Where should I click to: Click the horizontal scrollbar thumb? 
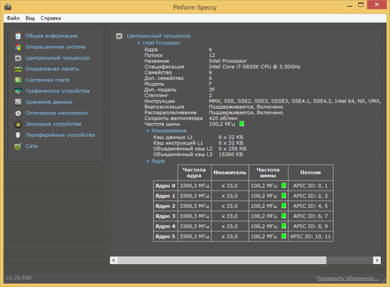[x=222, y=260]
